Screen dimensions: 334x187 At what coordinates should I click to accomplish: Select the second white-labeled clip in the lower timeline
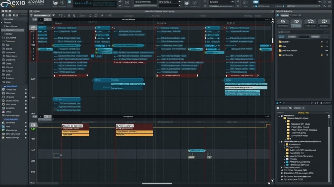[125, 126]
